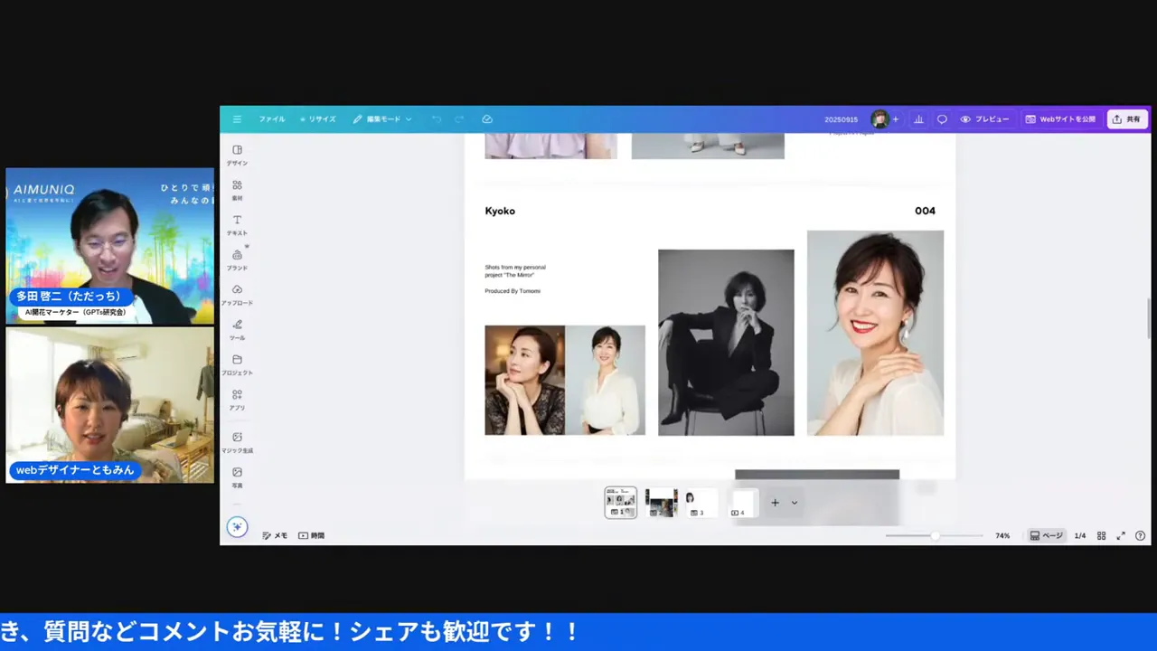
Task: Toggle grid view of pages
Action: (1101, 535)
